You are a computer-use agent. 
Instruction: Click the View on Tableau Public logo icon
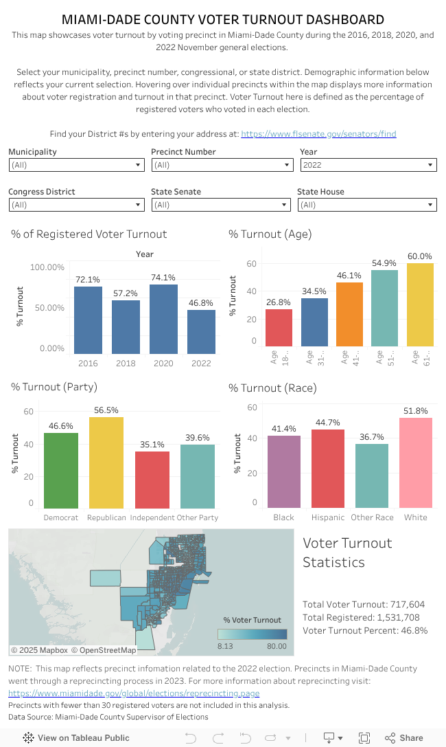pos(29,737)
